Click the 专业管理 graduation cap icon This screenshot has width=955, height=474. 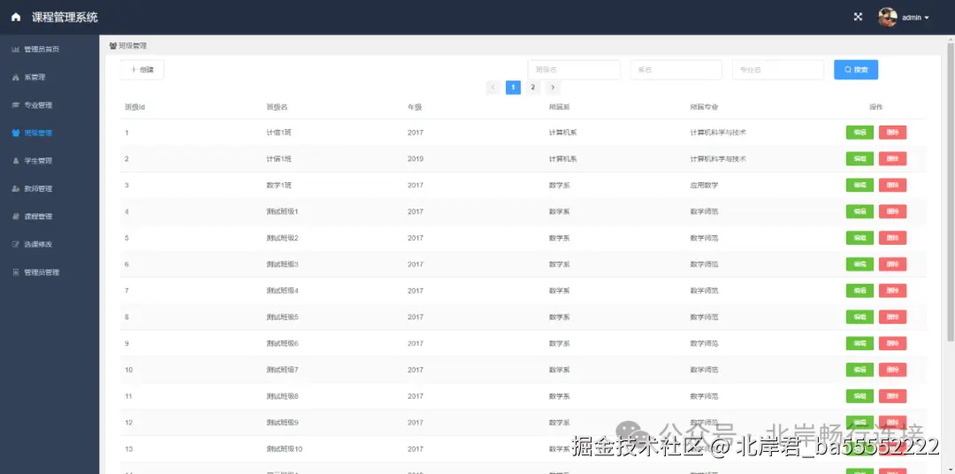point(16,104)
